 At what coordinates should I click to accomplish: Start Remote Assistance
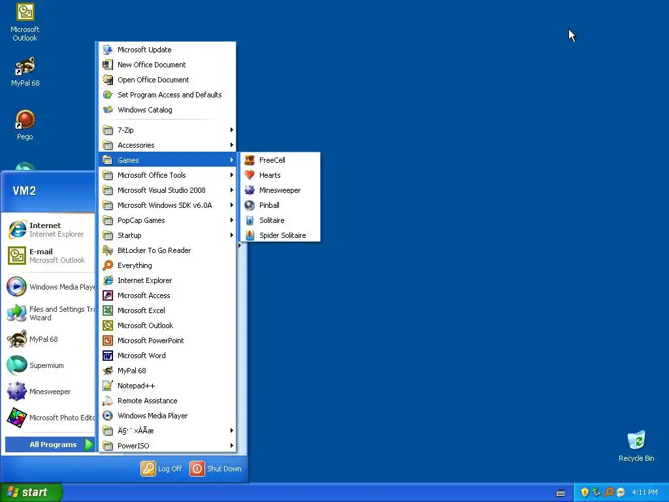(x=167, y=401)
